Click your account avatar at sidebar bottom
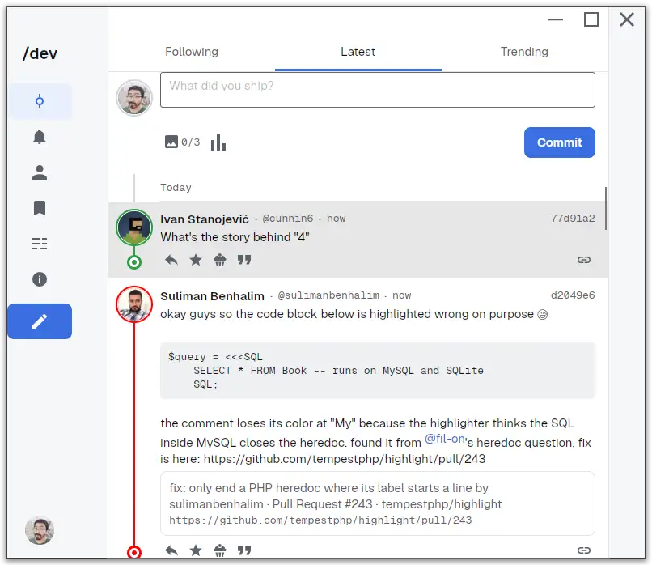The width and height of the screenshot is (652, 565). (40, 530)
